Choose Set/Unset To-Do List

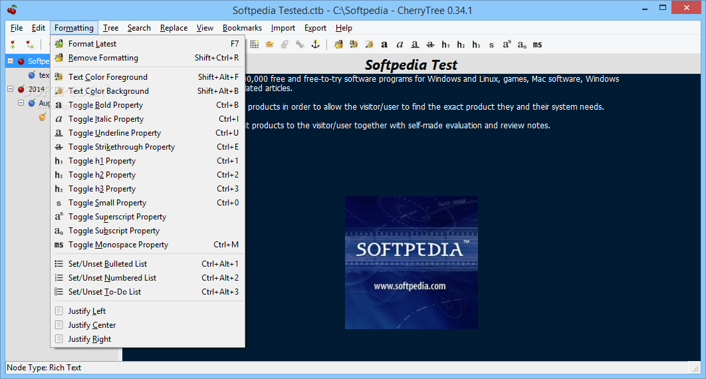pos(147,292)
